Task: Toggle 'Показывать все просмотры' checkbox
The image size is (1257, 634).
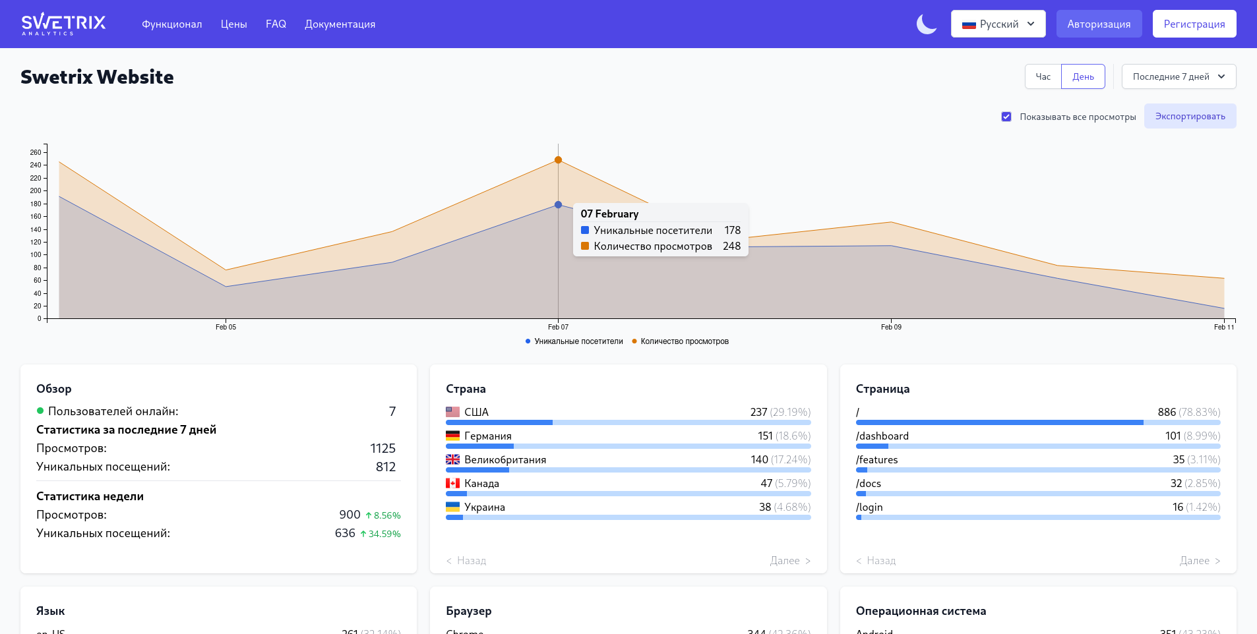Action: pyautogui.click(x=1006, y=117)
